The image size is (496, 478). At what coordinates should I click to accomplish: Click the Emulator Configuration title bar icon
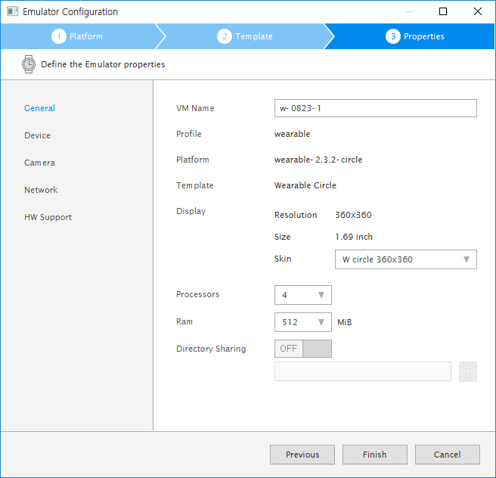click(x=13, y=12)
